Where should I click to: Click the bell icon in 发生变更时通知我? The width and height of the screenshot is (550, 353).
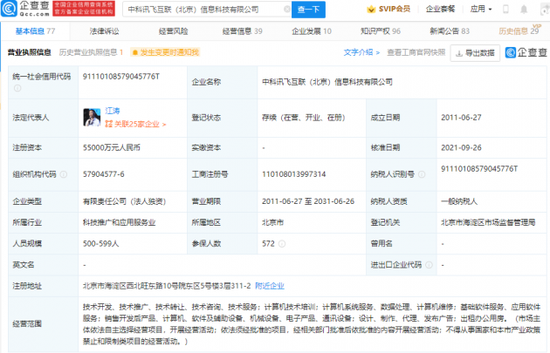(x=135, y=52)
